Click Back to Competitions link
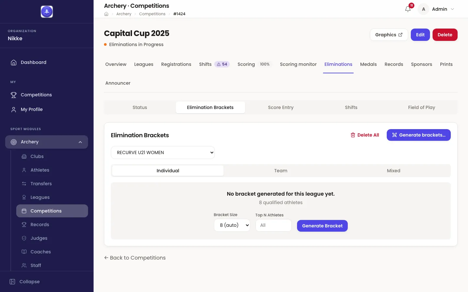The height and width of the screenshot is (292, 468). 135,258
